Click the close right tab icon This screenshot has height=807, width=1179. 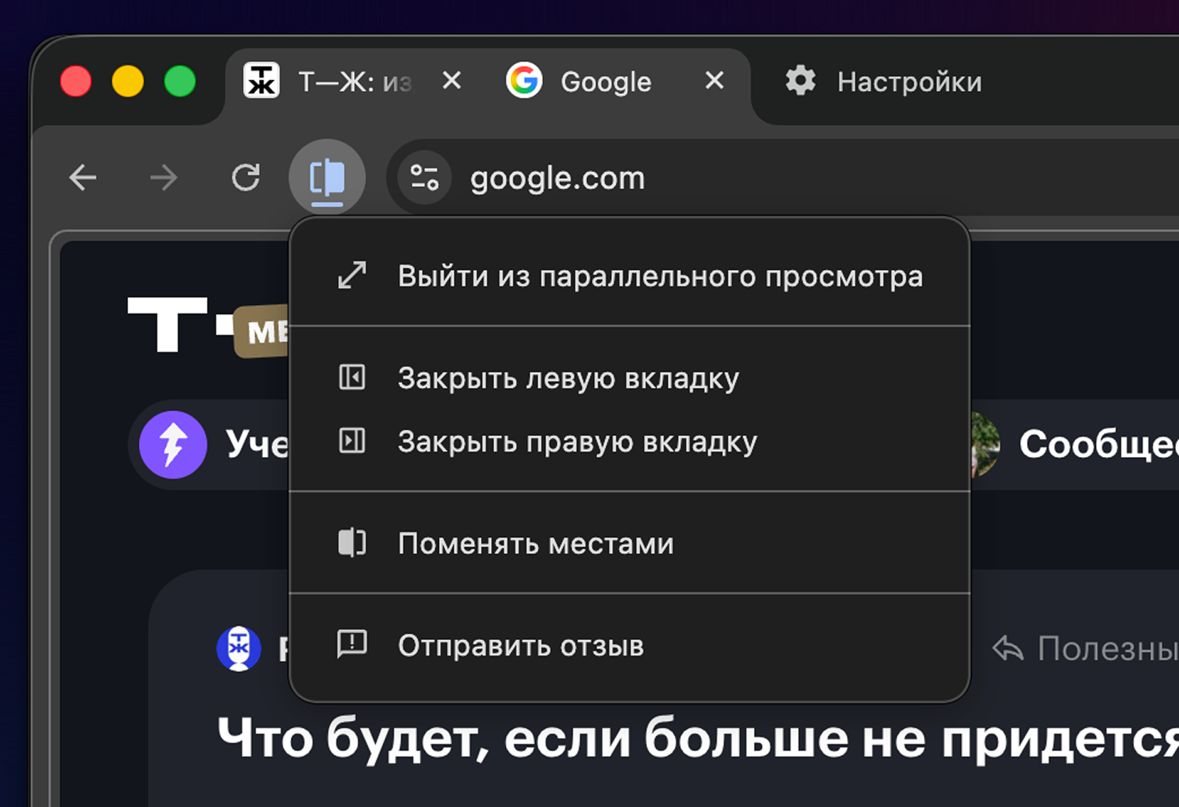(x=352, y=442)
